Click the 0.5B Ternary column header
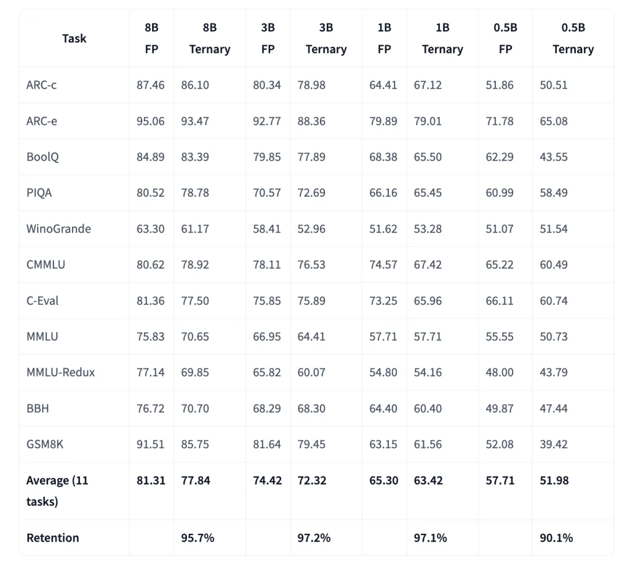Viewport: 627px width, 567px height. click(573, 38)
